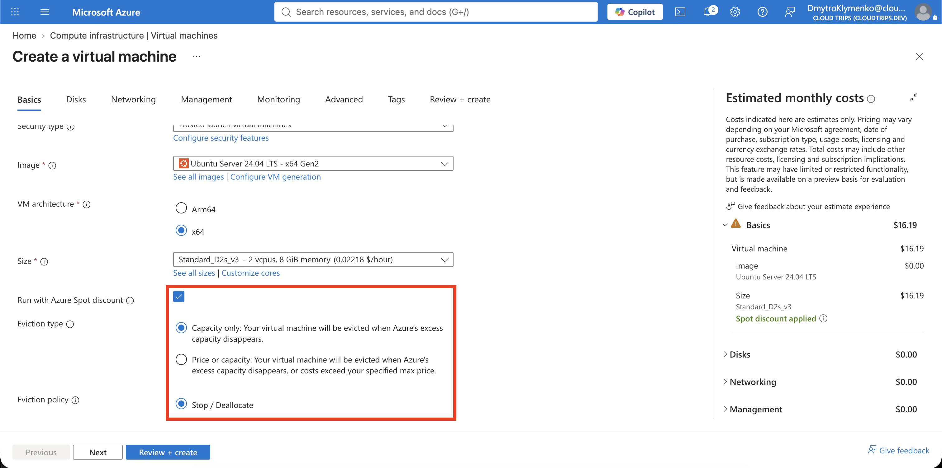
Task: Select Stop / Deallocate eviction policy
Action: (181, 404)
